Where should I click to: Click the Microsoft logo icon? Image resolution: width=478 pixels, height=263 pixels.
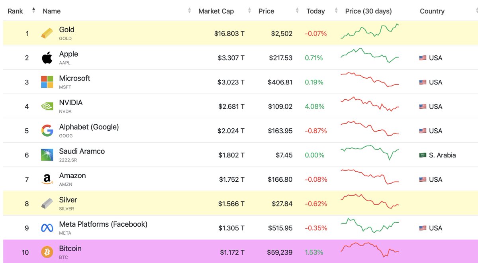(x=47, y=82)
